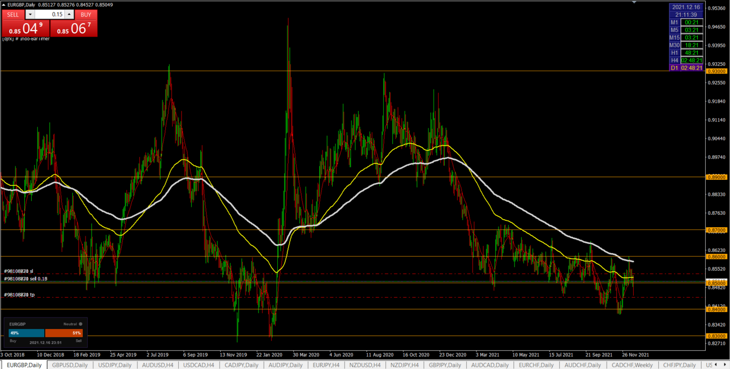Screen dimensions: 730x369
Task: Click the 30 Mar 2020 date on time axis
Action: coord(306,355)
